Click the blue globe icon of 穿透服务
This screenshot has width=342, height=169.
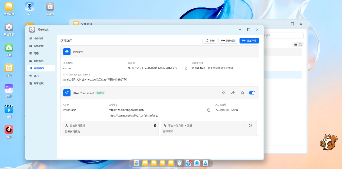pos(67,52)
